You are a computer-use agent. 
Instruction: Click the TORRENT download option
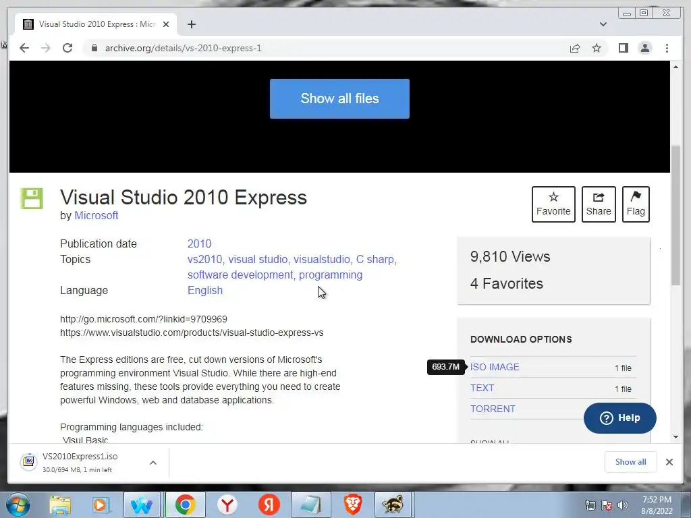tap(492, 409)
